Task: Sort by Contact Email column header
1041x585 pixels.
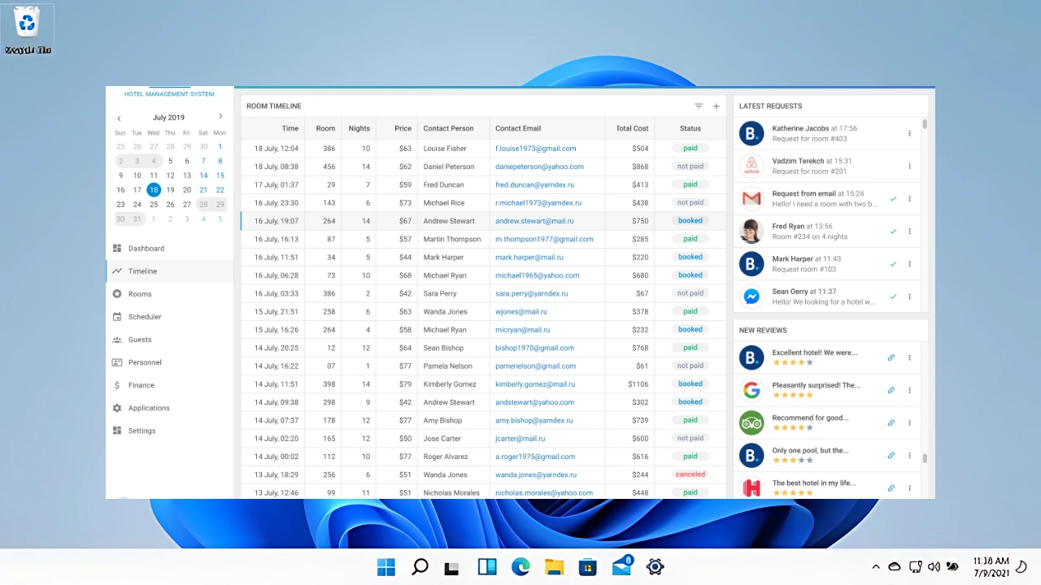Action: pos(518,128)
